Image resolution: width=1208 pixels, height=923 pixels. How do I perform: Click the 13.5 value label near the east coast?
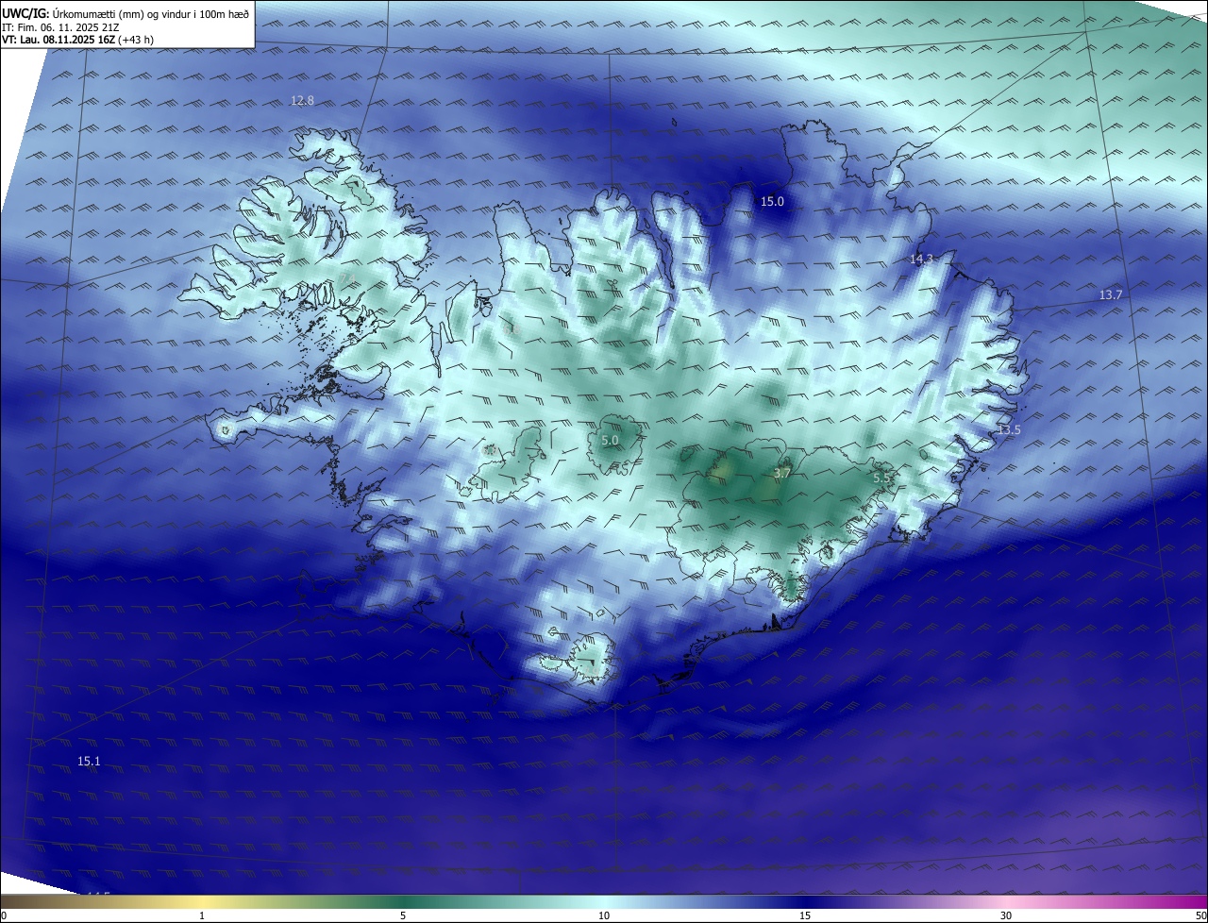(1009, 429)
